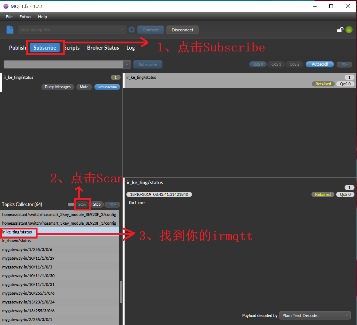Expand the subscribe topic dropdown arrow
Image resolution: width=357 pixels, height=325 pixels.
[x=127, y=65]
